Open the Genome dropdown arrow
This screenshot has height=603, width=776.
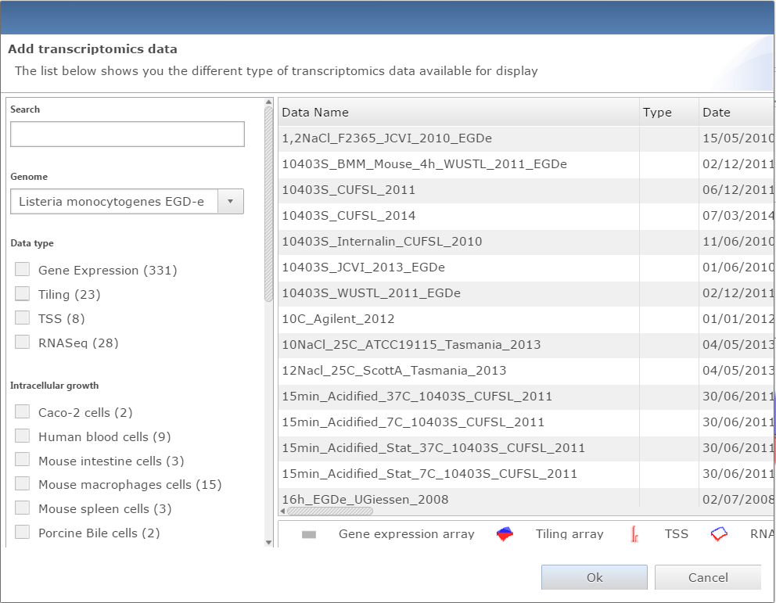230,201
